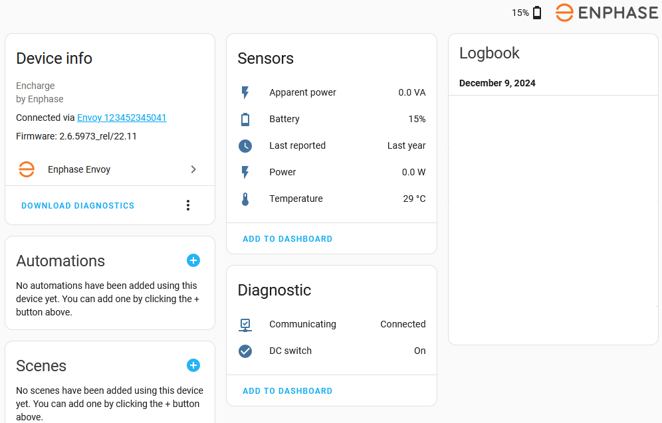Click the Battery sensor icon
662x423 pixels.
(245, 119)
